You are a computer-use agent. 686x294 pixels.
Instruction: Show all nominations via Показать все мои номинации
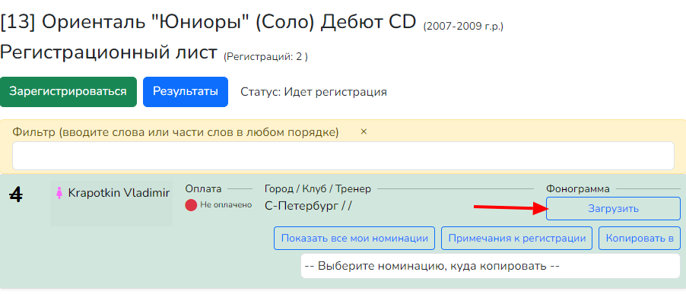click(x=354, y=238)
